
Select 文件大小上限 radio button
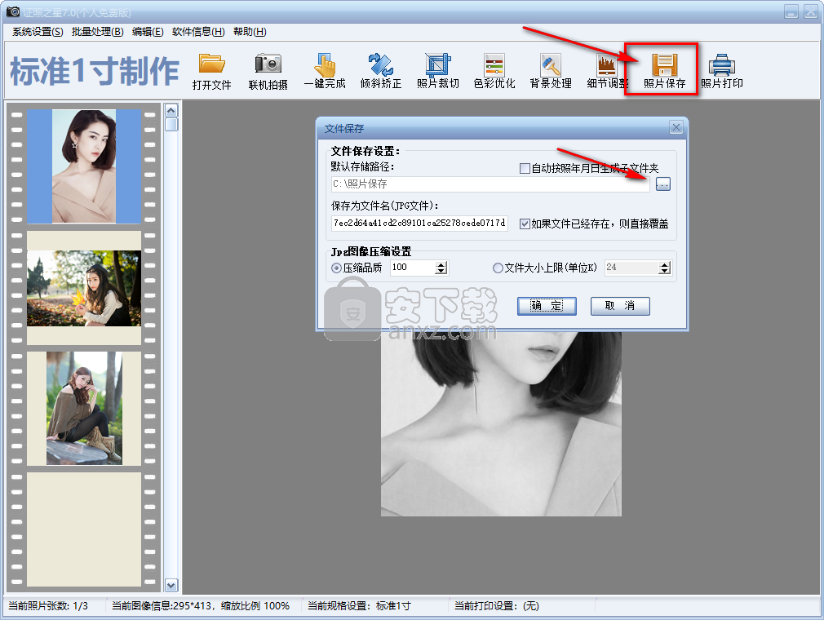[x=498, y=268]
